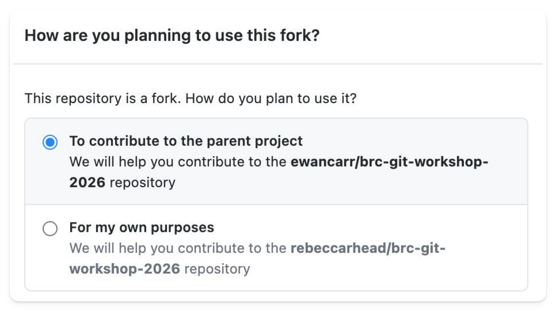
Task: Click '2026' on the first option's second line
Action: pos(87,183)
